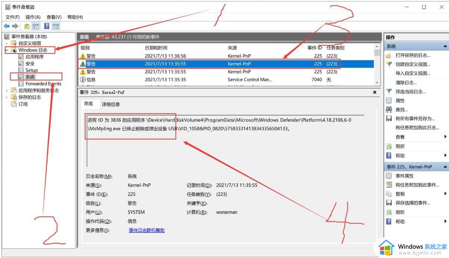The image size is (449, 258).
Task: Expand the 保存的日志 tree node
Action: pos(7,97)
